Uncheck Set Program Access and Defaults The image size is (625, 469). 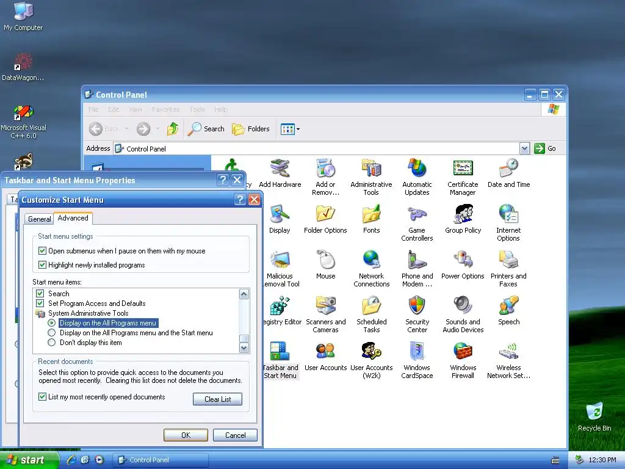click(40, 304)
